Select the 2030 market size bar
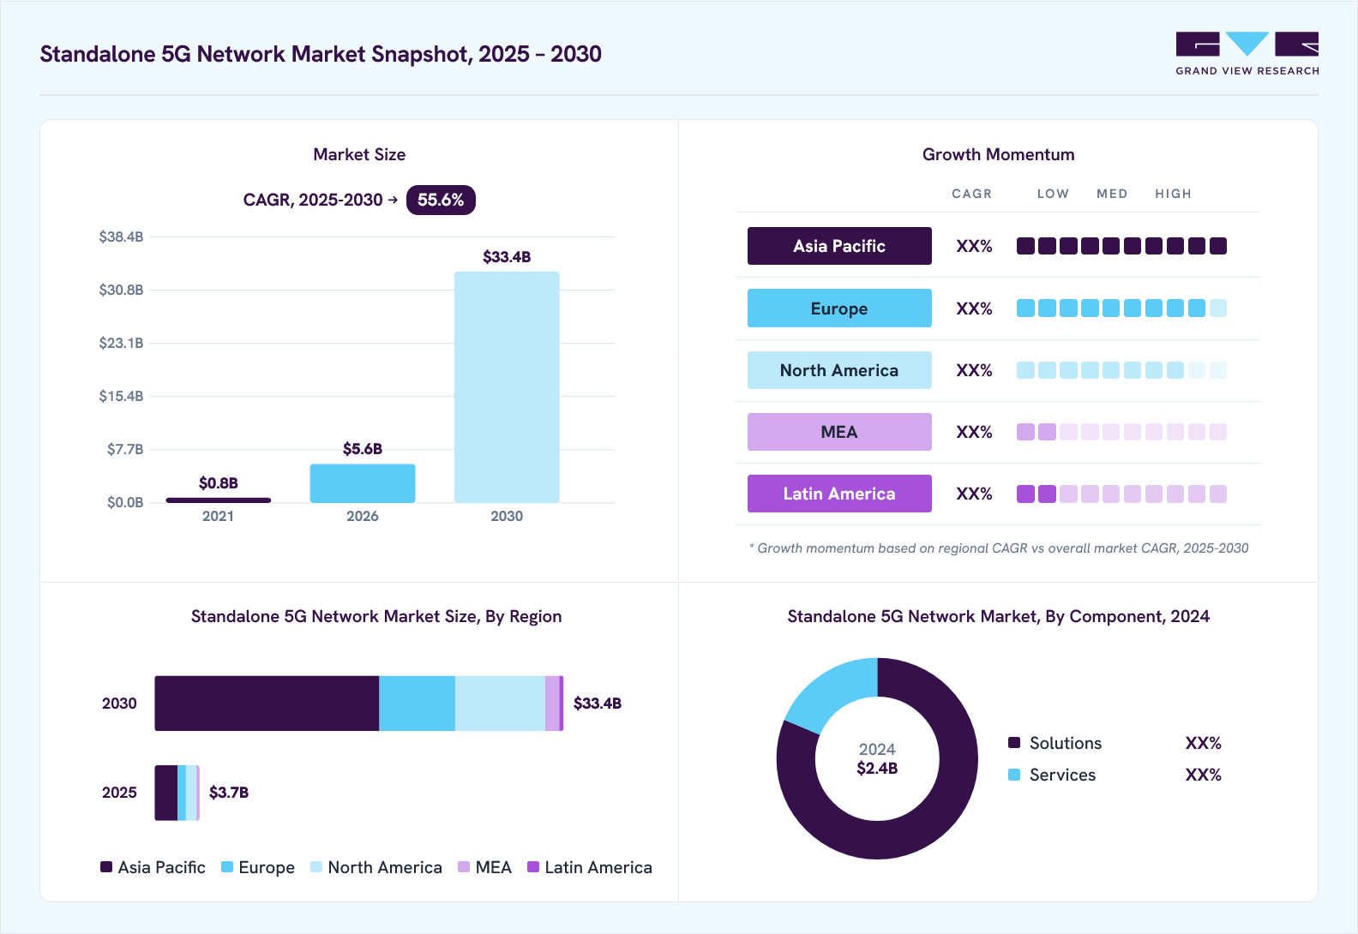The image size is (1358, 934). click(507, 387)
